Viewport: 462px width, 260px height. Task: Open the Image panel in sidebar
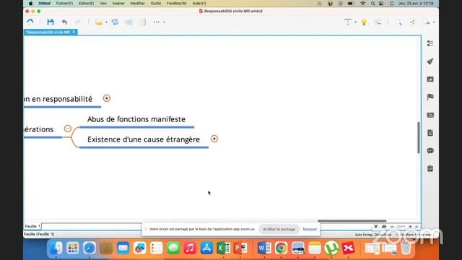pyautogui.click(x=430, y=79)
